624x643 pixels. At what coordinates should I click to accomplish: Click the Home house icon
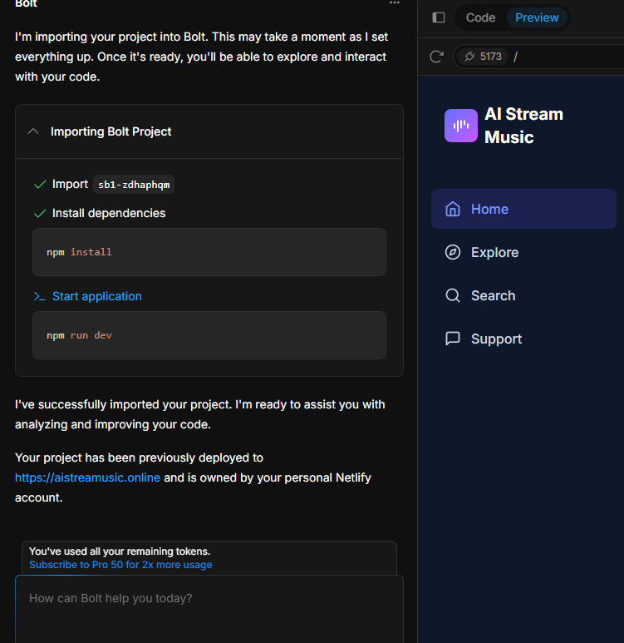[x=453, y=209]
